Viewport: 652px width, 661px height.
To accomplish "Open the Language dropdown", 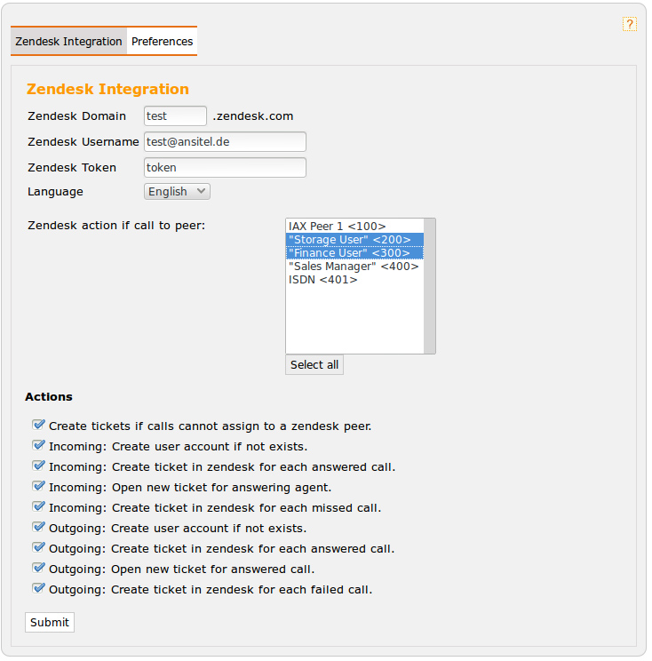I will (177, 192).
